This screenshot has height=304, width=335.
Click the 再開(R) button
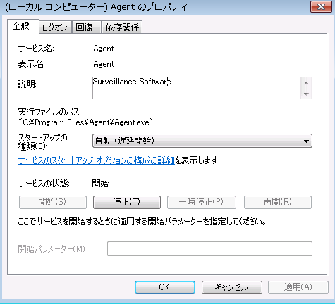click(278, 202)
